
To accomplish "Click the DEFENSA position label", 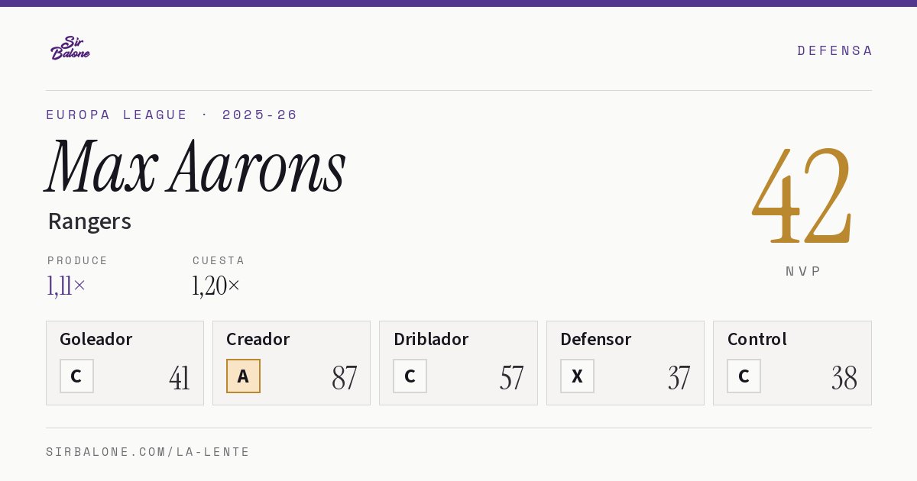I will (834, 50).
